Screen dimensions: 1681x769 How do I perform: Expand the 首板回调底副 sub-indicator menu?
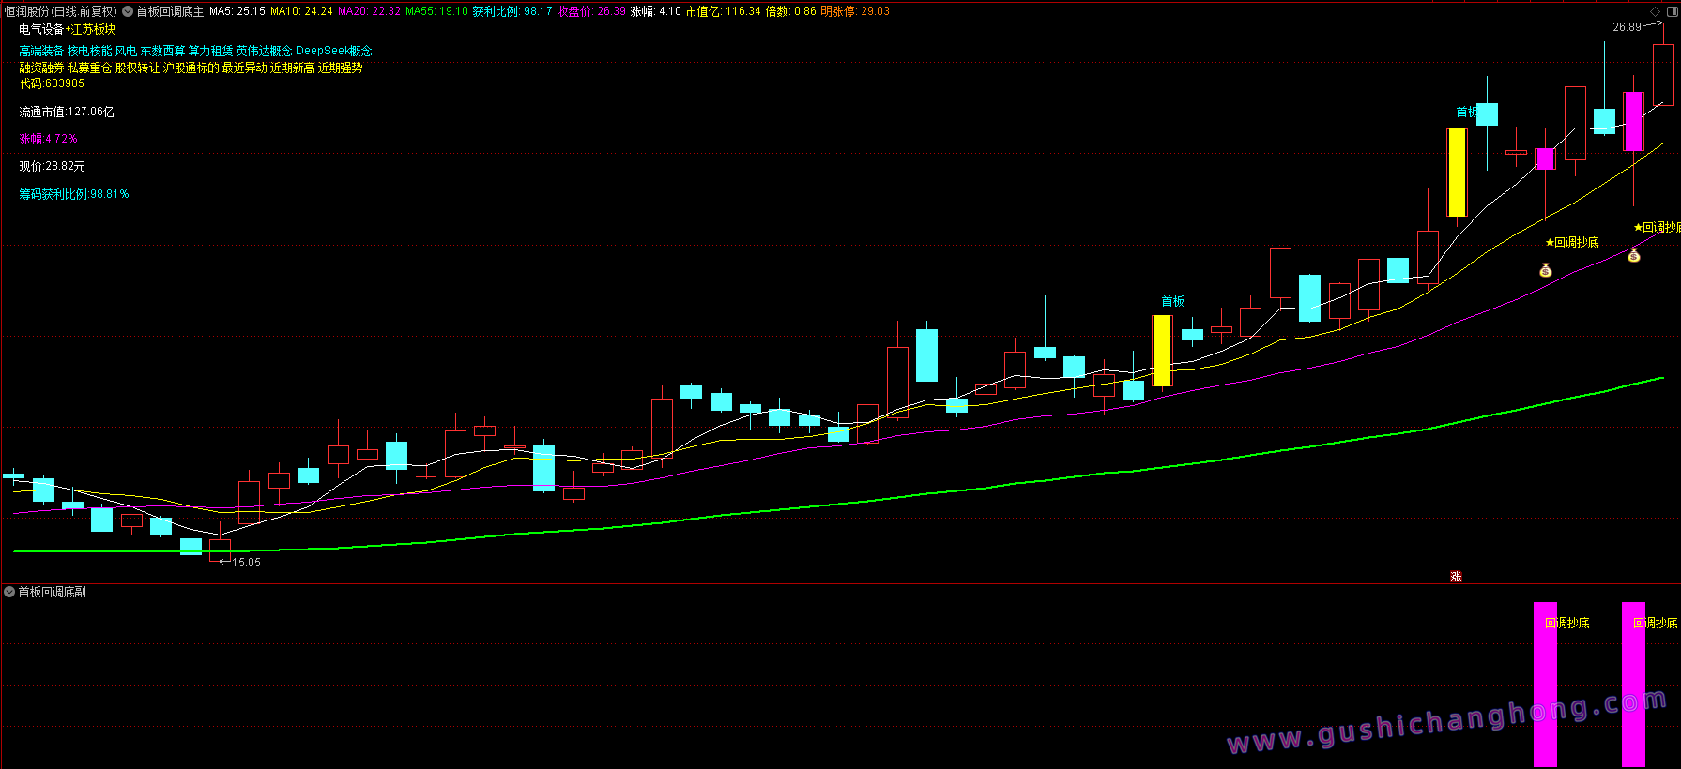pyautogui.click(x=9, y=592)
